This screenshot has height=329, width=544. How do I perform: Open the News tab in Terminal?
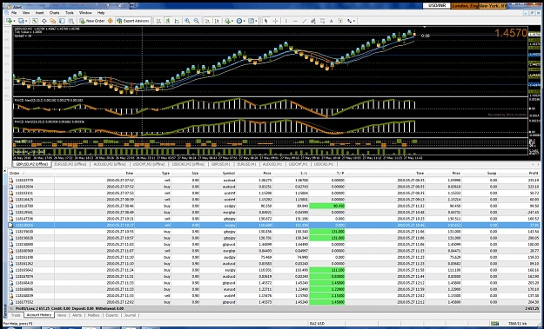[62, 315]
